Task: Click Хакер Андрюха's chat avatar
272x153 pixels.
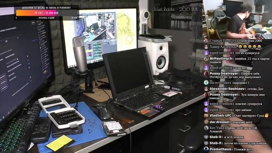Action: coord(206,47)
